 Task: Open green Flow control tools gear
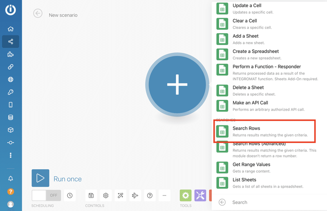point(186,195)
